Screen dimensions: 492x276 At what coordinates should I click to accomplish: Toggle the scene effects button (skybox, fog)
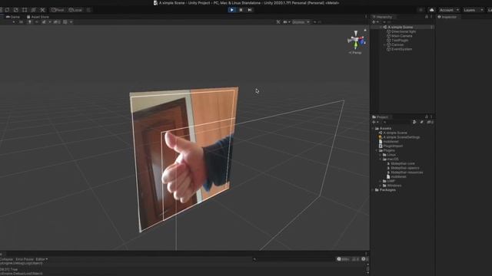(45, 22)
